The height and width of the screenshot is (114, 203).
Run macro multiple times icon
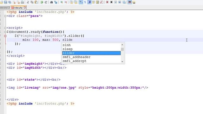coord(120,2)
